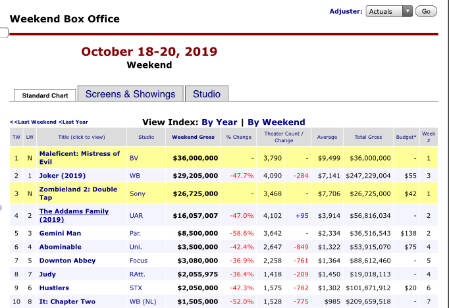Select The Addams Family (2019) link

74,215
